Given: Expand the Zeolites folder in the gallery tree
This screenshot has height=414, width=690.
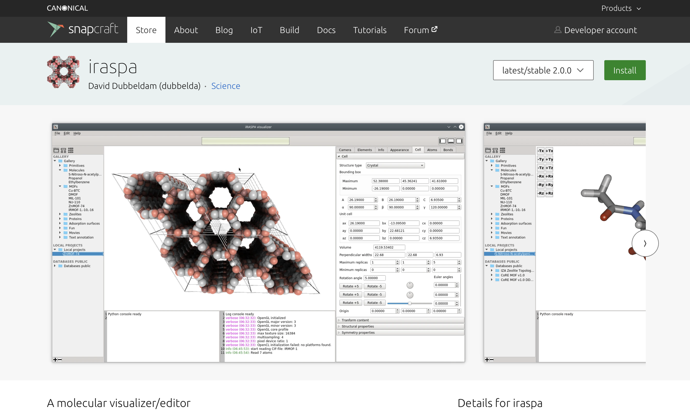Looking at the screenshot, I should 60,214.
